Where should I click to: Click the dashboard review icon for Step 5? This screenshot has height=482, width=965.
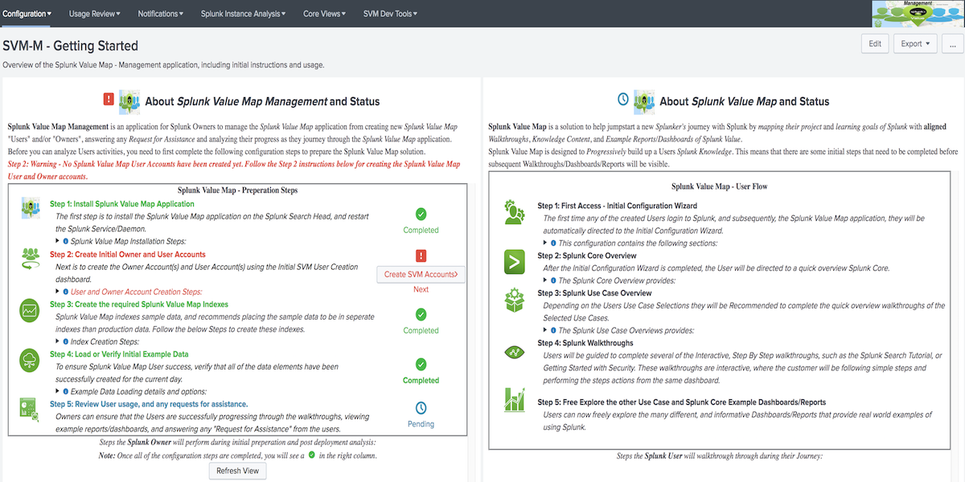[29, 408]
